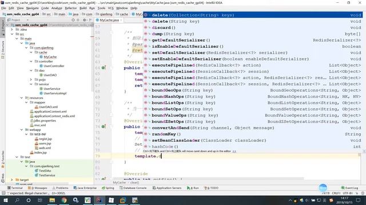Open the Navigate menu
Image resolution: width=366 pixels, height=205 pixels.
tap(33, 8)
